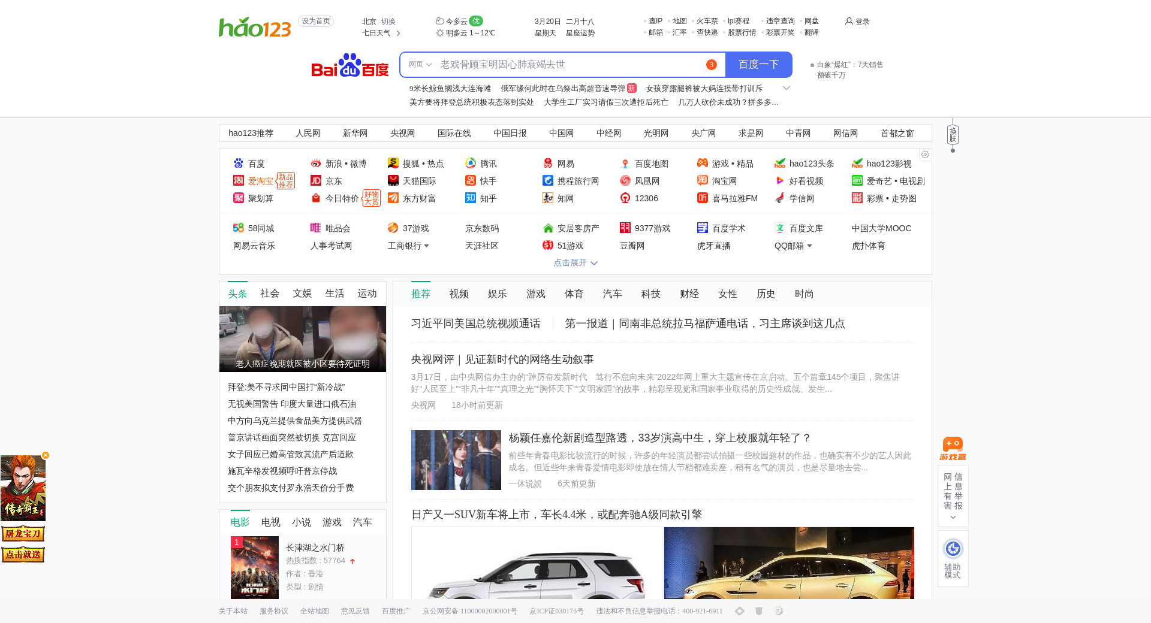This screenshot has width=1151, height=623.
Task: Switch to the 体育 news tab
Action: (x=574, y=294)
